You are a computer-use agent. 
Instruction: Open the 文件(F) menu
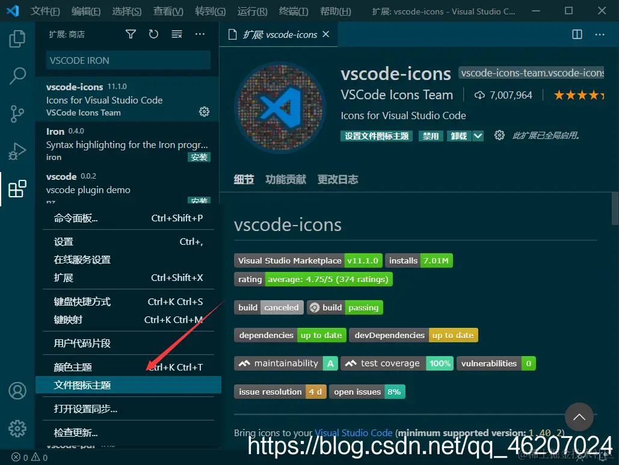[x=45, y=11]
